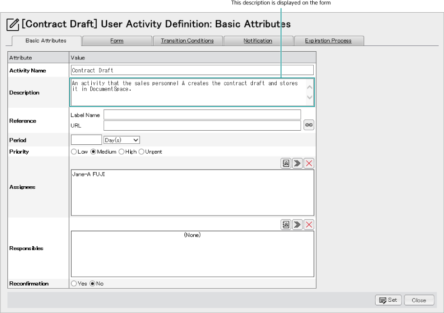Click the edit pencil icon beside the title
Viewport: 444px width, 313px height.
pos(13,25)
